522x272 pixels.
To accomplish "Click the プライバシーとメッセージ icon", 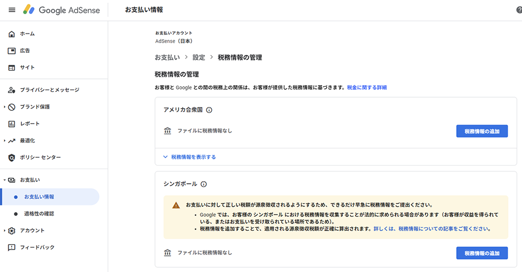I will tap(11, 90).
